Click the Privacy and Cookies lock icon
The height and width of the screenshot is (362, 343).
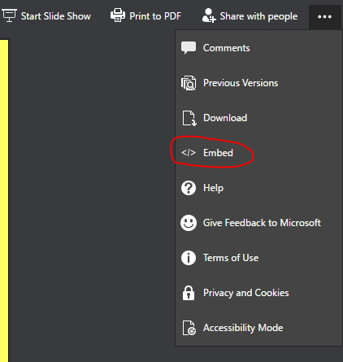pyautogui.click(x=189, y=293)
